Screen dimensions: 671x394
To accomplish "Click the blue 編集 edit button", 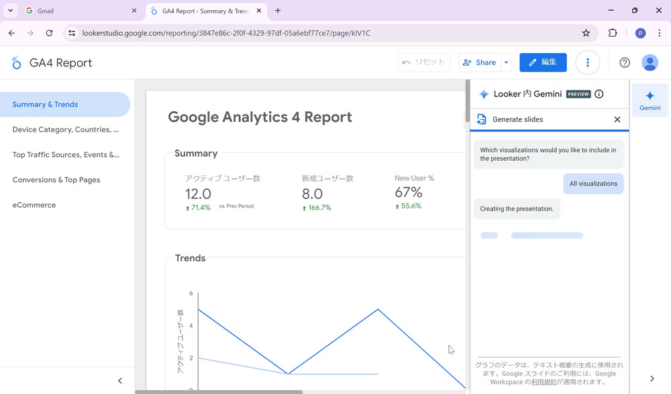I will 543,62.
